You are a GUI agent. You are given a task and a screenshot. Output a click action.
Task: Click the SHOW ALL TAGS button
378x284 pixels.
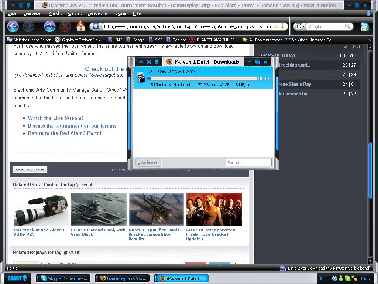(x=30, y=169)
